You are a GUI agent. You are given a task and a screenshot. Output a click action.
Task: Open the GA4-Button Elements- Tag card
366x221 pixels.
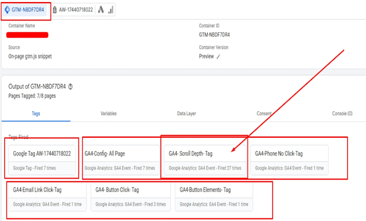click(214, 197)
